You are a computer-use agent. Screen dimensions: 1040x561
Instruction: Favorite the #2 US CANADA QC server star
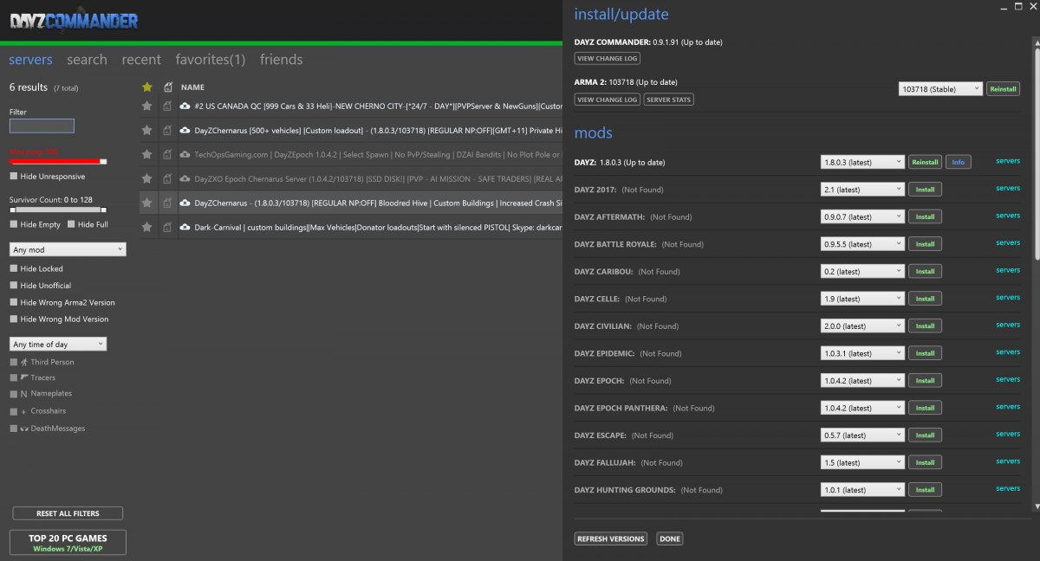(146, 106)
